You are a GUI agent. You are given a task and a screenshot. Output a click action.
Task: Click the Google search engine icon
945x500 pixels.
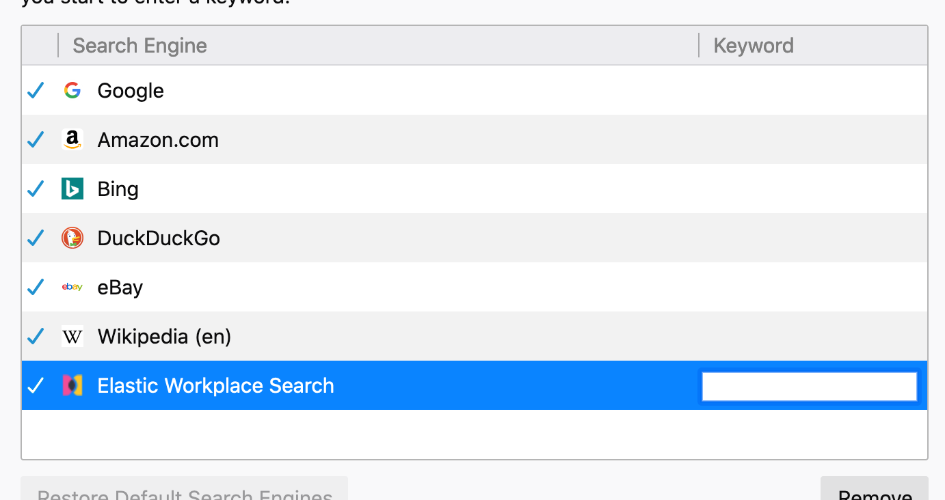tap(72, 89)
